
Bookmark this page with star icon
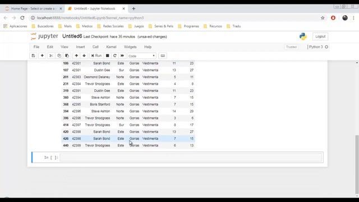pos(323,18)
